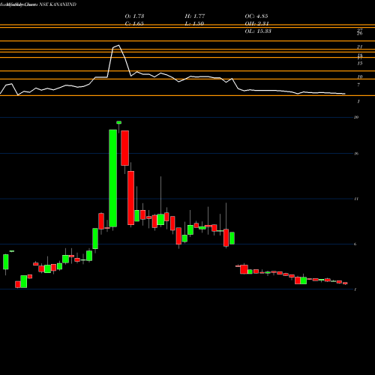Click the '7' label on upper price axis

tap(358, 85)
